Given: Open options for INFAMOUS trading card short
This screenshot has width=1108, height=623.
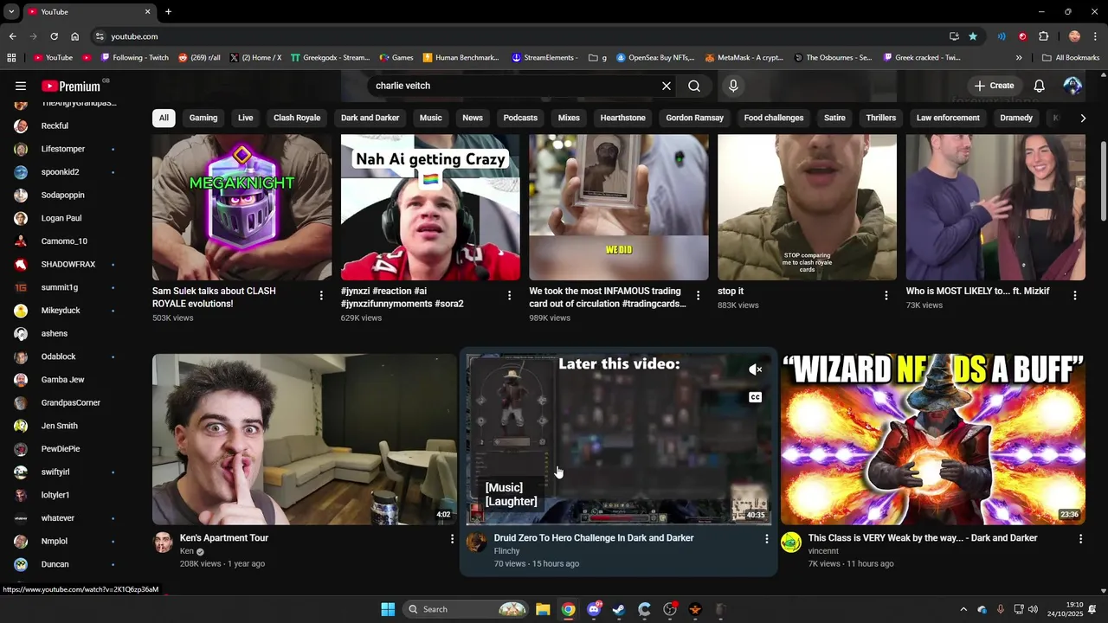Looking at the screenshot, I should 698,295.
